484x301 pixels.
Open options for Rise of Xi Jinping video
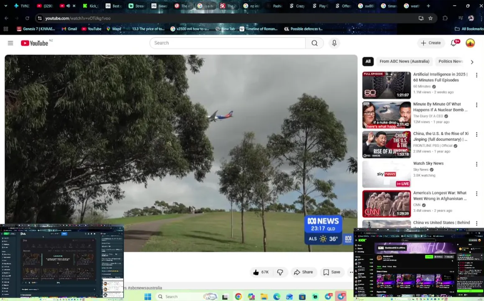point(476,135)
